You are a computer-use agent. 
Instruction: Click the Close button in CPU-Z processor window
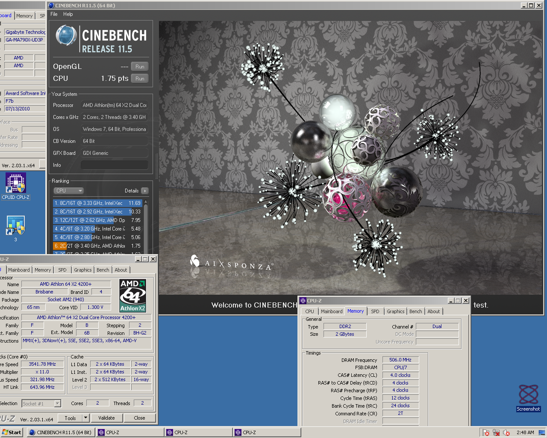(139, 418)
